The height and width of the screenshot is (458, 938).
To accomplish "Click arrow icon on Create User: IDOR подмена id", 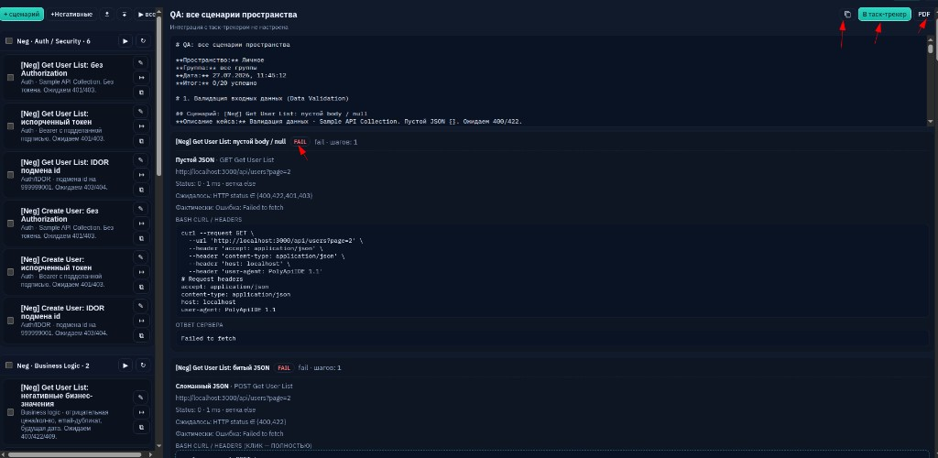I will (141, 322).
